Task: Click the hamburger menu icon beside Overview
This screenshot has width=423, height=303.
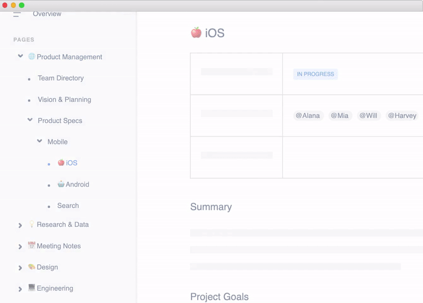Action: [x=17, y=15]
